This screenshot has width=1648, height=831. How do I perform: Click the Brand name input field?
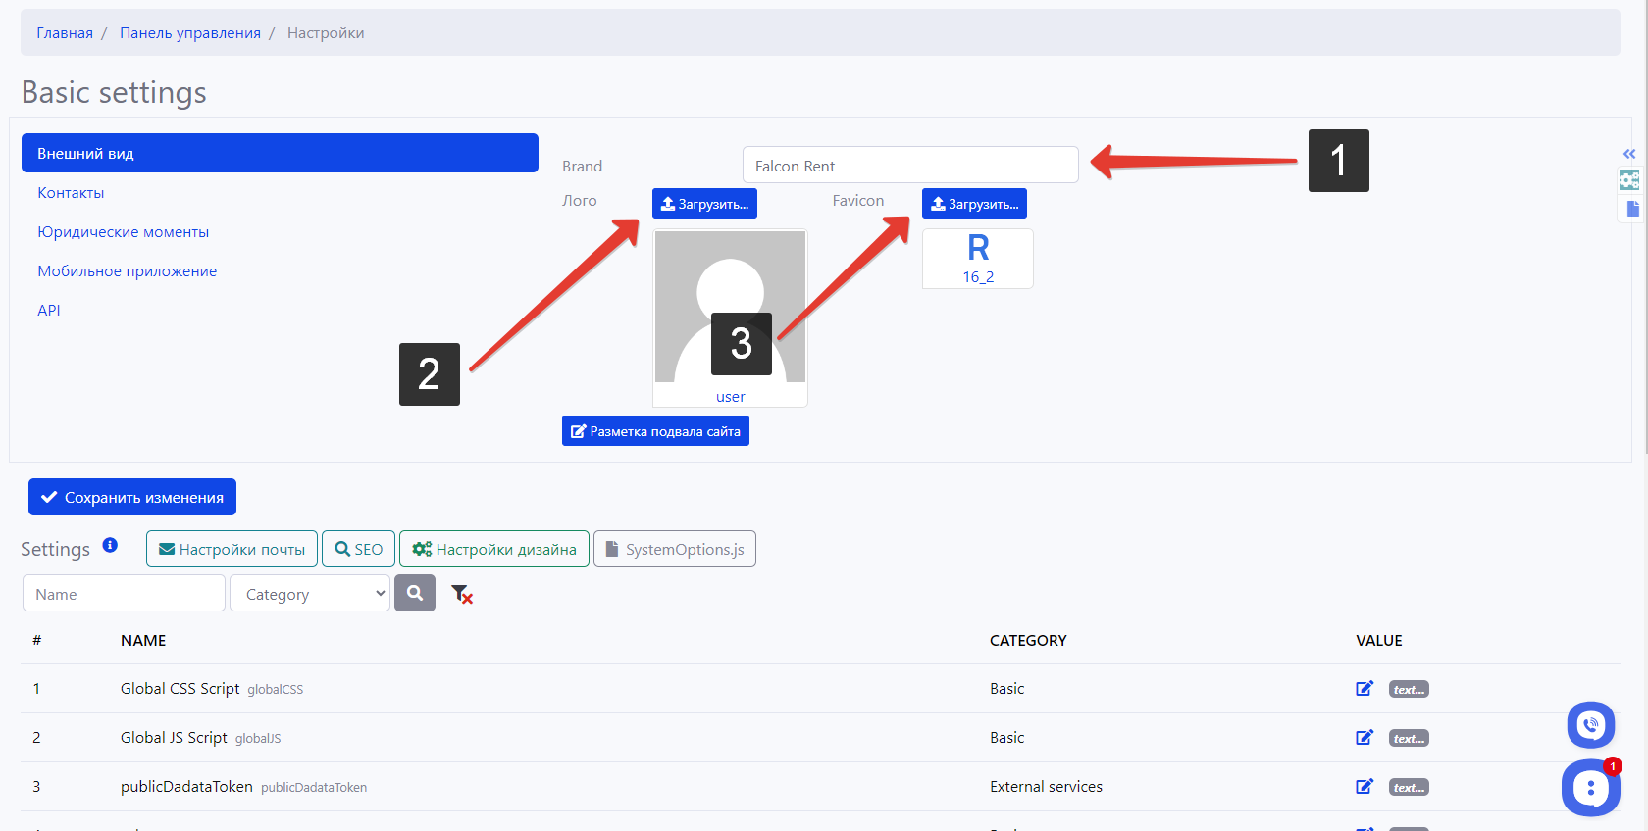coord(910,166)
